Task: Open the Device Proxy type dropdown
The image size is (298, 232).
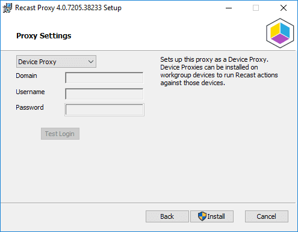Action: [56, 62]
